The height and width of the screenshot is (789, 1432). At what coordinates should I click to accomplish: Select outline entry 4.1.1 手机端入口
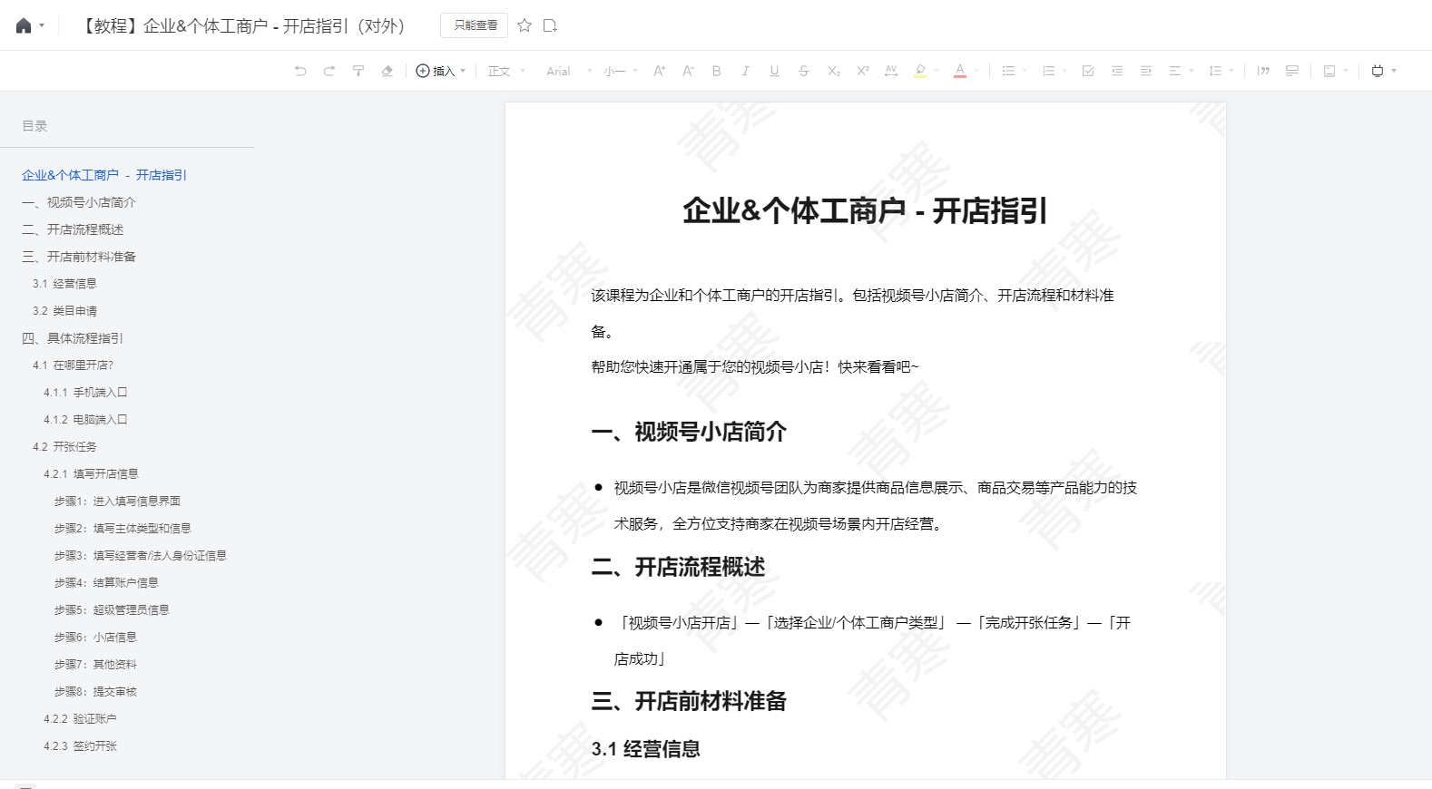(x=85, y=393)
